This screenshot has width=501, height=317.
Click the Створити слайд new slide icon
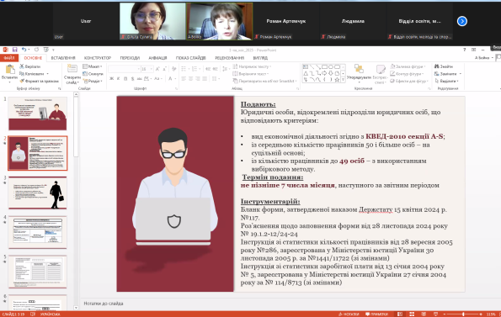point(72,69)
